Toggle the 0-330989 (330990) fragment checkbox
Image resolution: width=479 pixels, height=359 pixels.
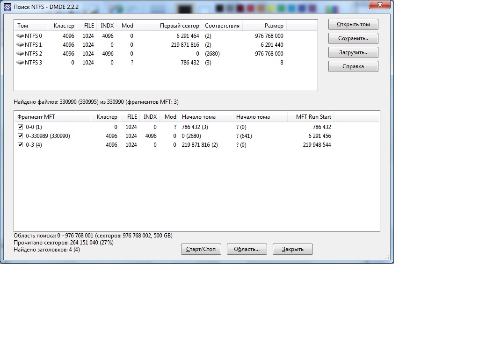(x=20, y=136)
